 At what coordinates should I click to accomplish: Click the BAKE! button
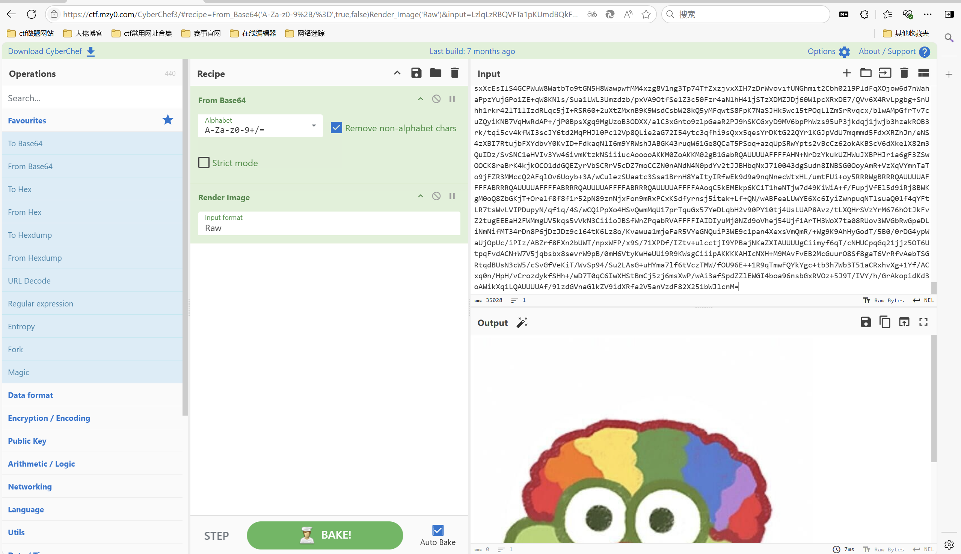pos(324,535)
